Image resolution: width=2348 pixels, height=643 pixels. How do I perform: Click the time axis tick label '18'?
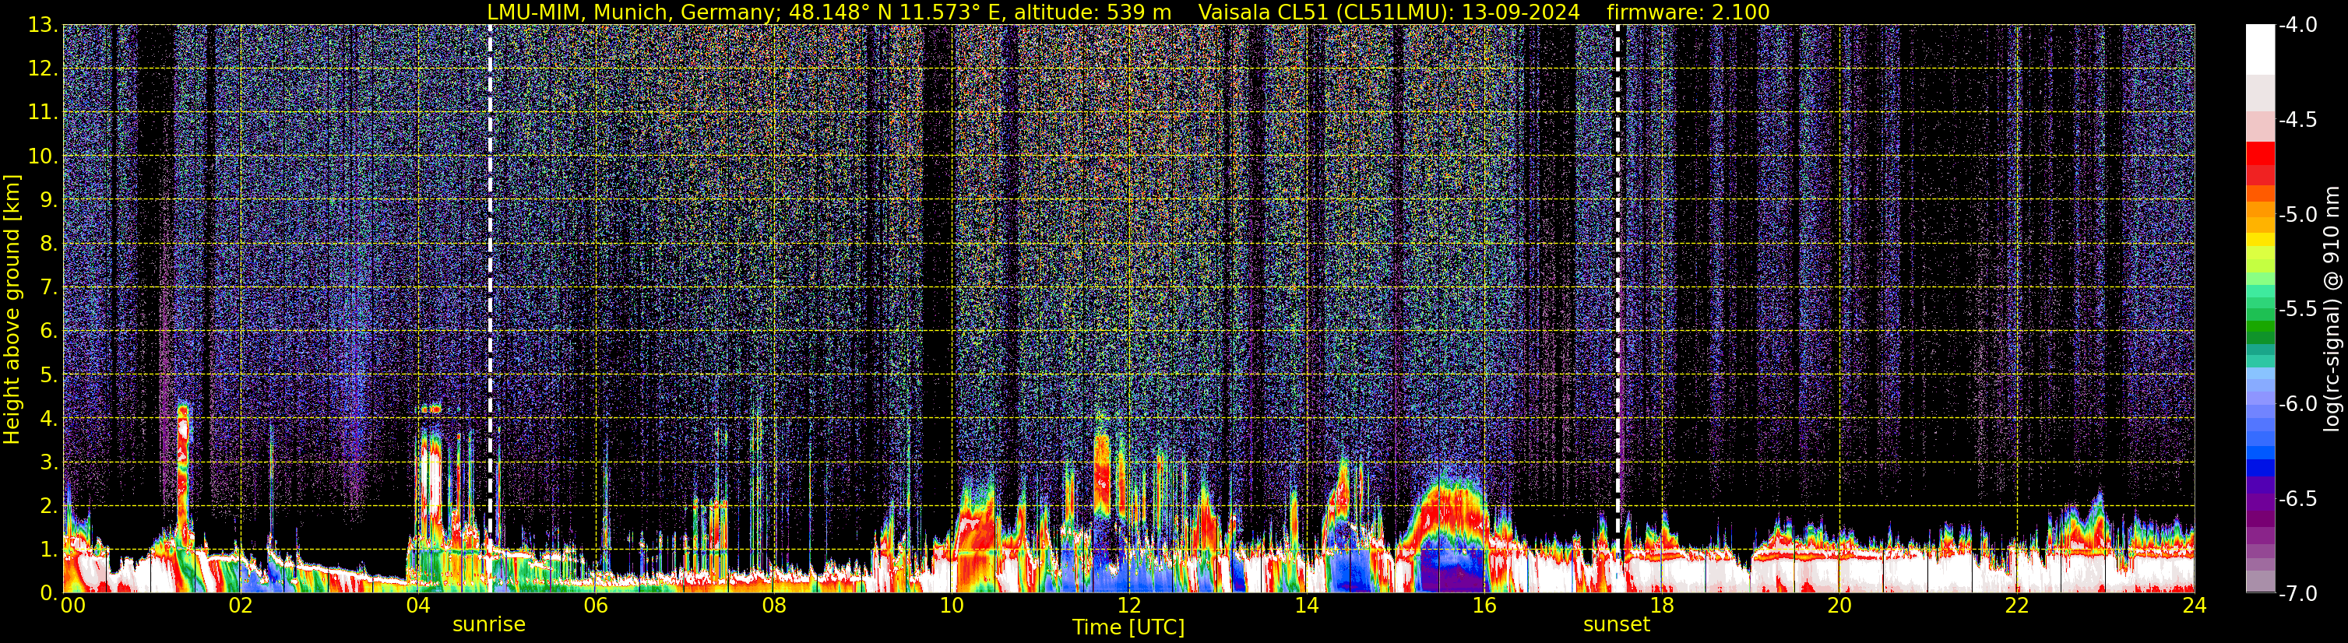pos(1663,606)
